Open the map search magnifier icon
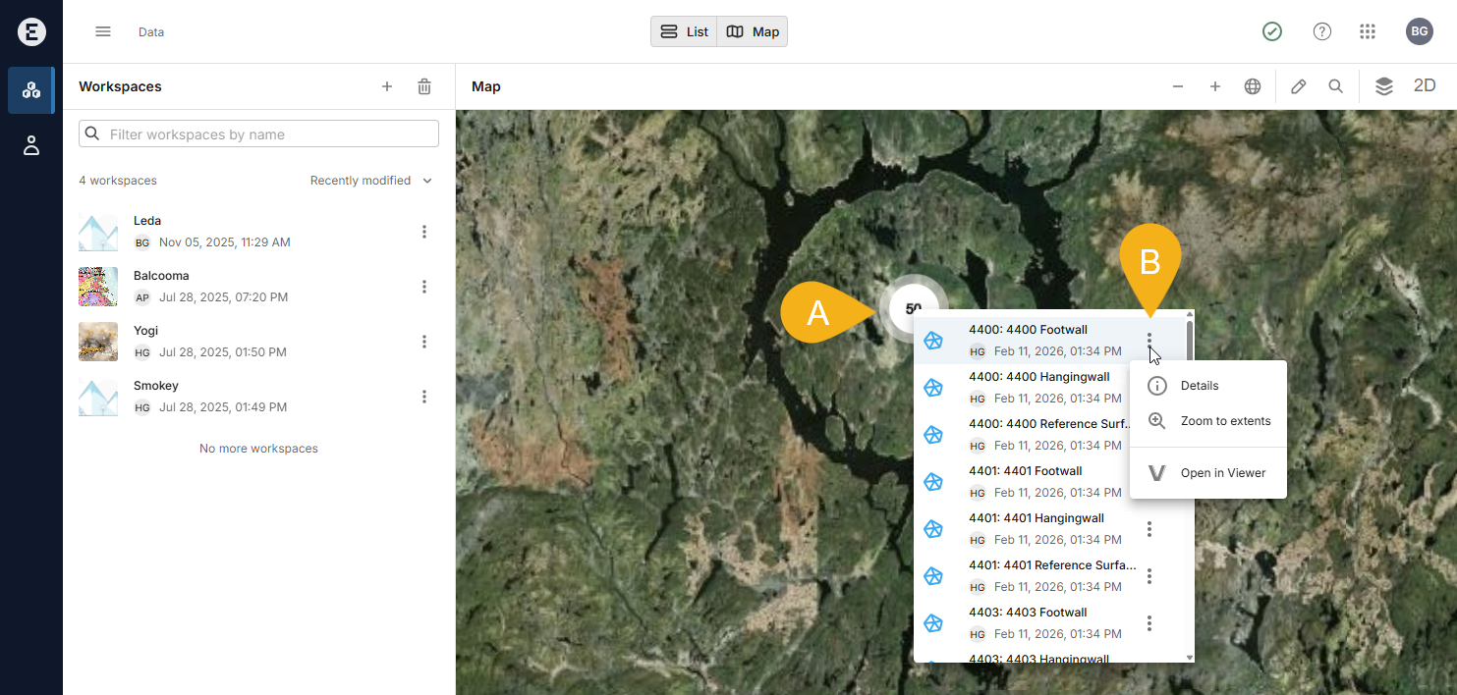Screen dimensions: 1457x695 point(1335,86)
